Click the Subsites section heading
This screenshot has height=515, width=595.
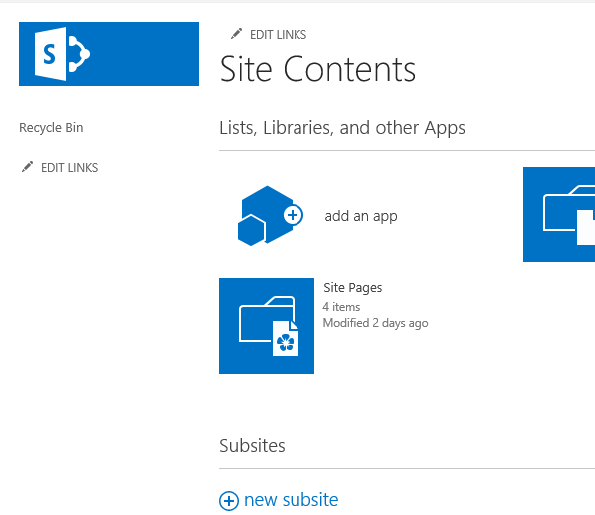[x=252, y=445]
